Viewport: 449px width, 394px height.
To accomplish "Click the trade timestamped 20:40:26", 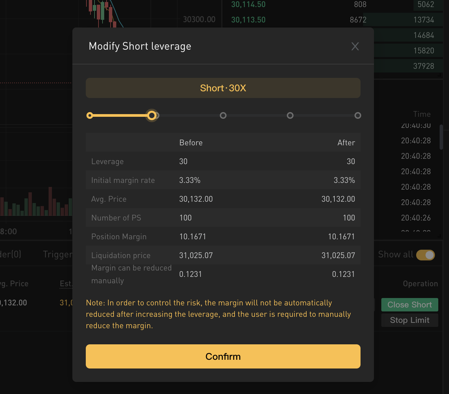I will [416, 218].
